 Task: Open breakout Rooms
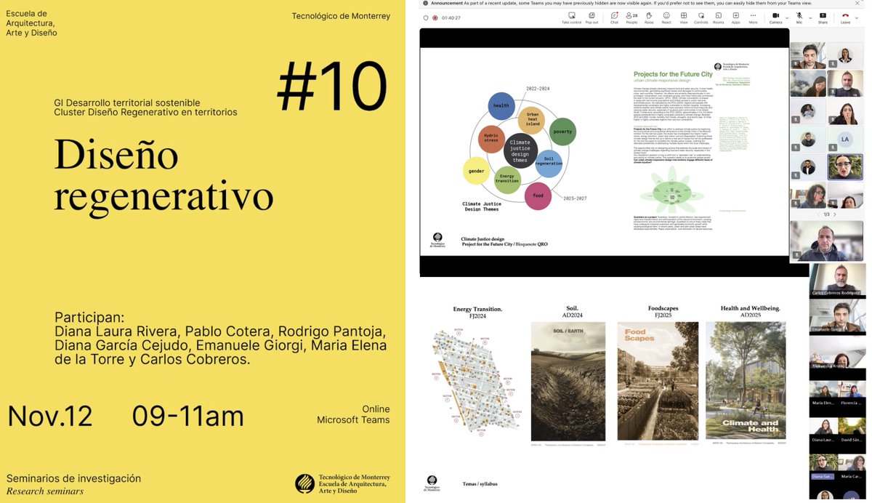pyautogui.click(x=717, y=16)
